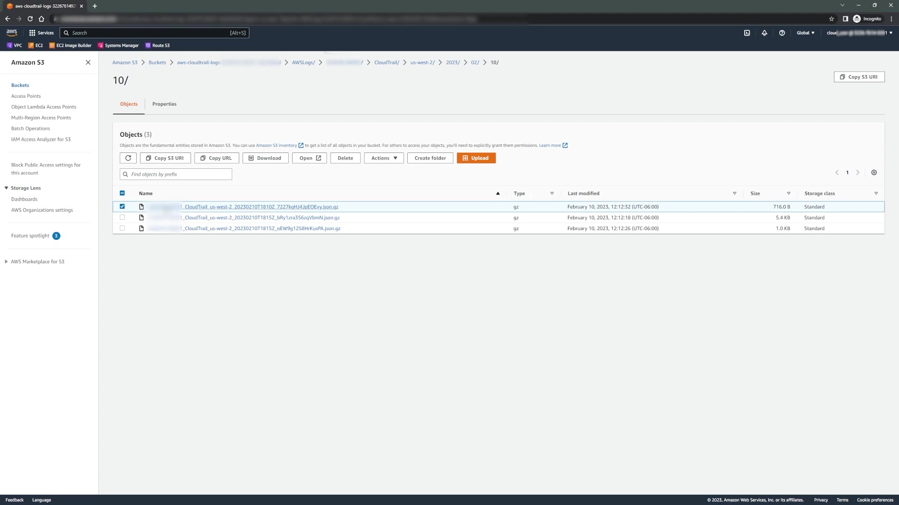Open table preferences gear icon
The image size is (899, 505).
pos(874,173)
